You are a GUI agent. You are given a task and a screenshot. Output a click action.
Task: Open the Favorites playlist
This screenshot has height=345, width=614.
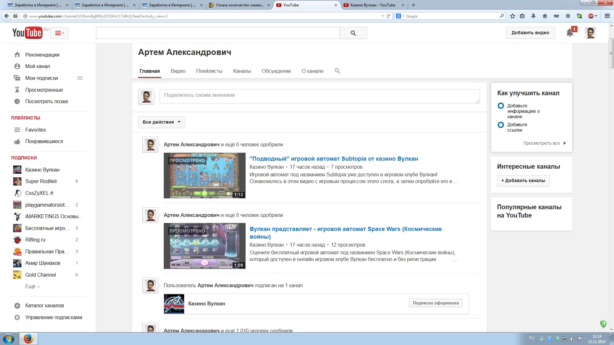coord(35,130)
